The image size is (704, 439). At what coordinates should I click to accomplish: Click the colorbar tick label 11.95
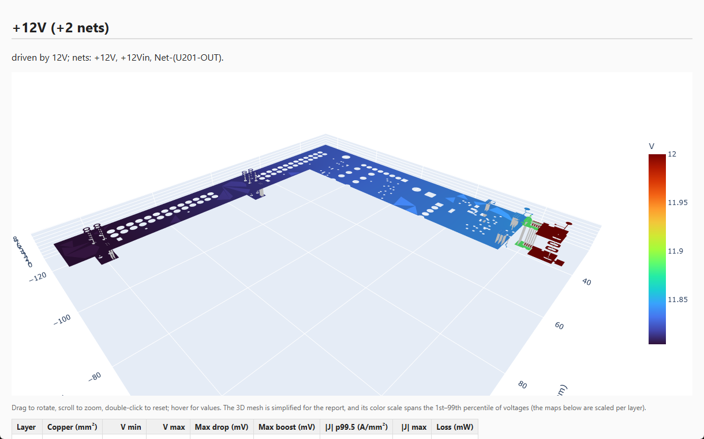tap(677, 203)
